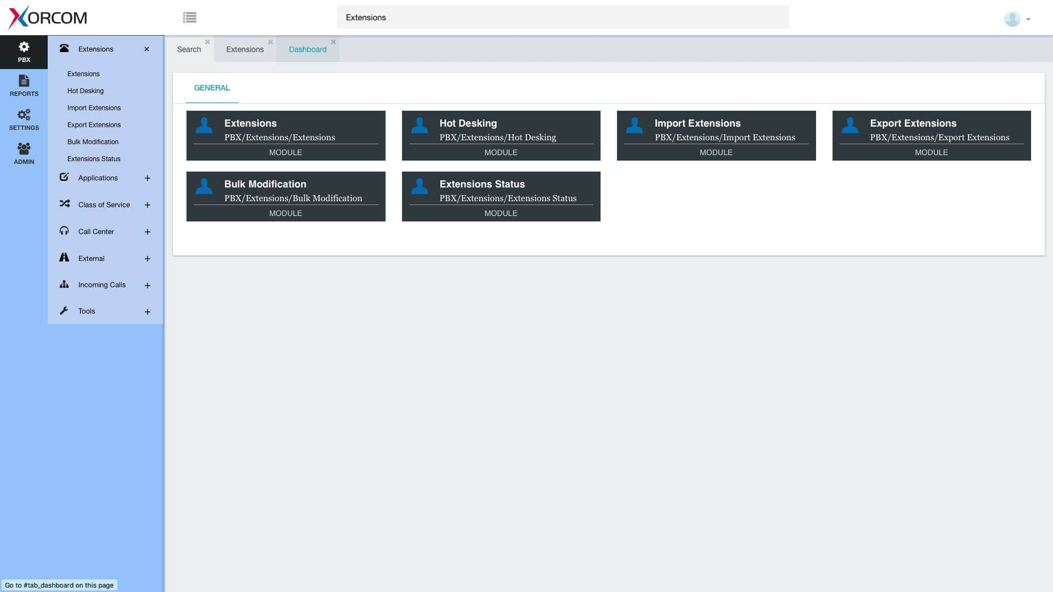This screenshot has height=592, width=1053.
Task: Select the GENERAL tab
Action: click(212, 88)
